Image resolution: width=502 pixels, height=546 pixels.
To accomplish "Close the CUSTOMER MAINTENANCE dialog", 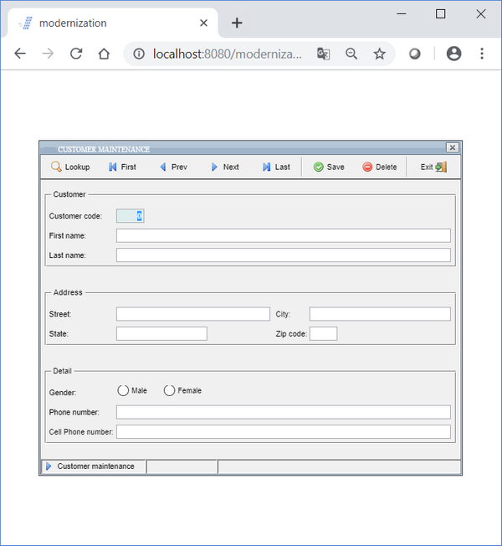I will click(x=453, y=147).
